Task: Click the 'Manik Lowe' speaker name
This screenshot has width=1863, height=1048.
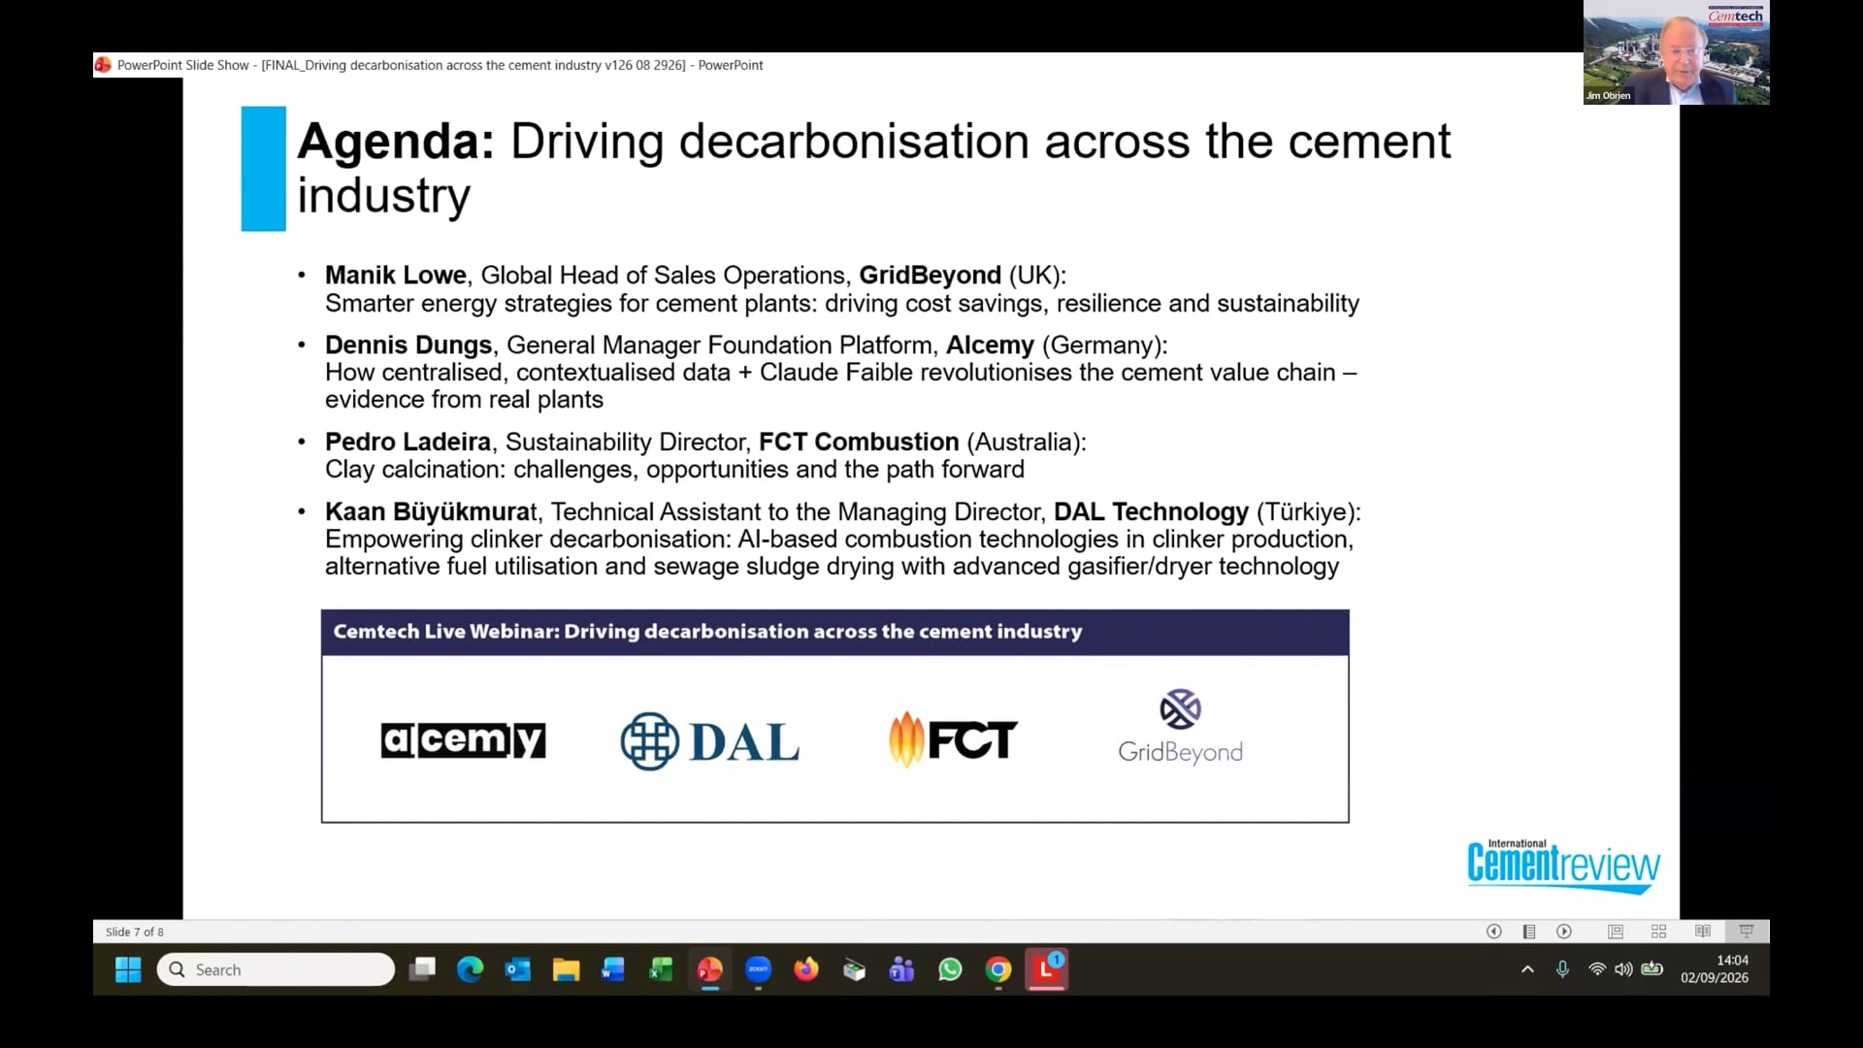Action: (396, 276)
